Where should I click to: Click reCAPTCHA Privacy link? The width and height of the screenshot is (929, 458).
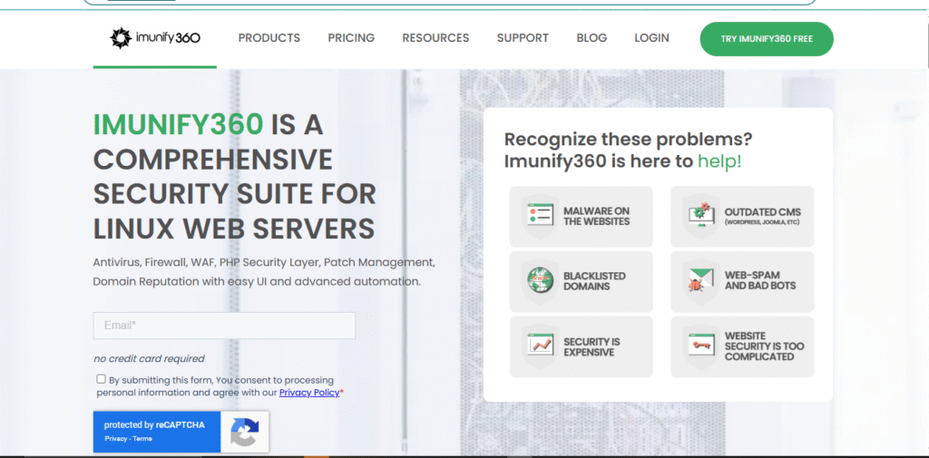click(116, 438)
